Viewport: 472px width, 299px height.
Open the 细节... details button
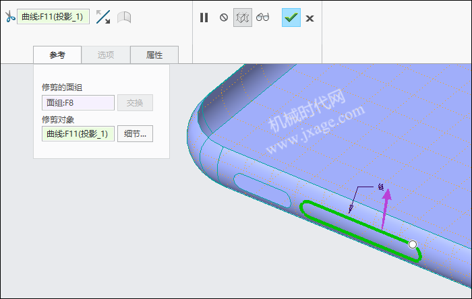click(x=135, y=134)
